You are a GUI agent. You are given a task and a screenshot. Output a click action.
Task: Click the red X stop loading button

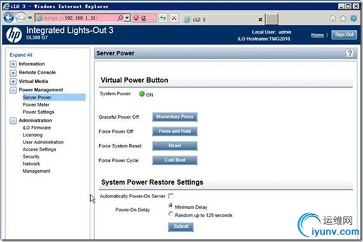(x=174, y=18)
